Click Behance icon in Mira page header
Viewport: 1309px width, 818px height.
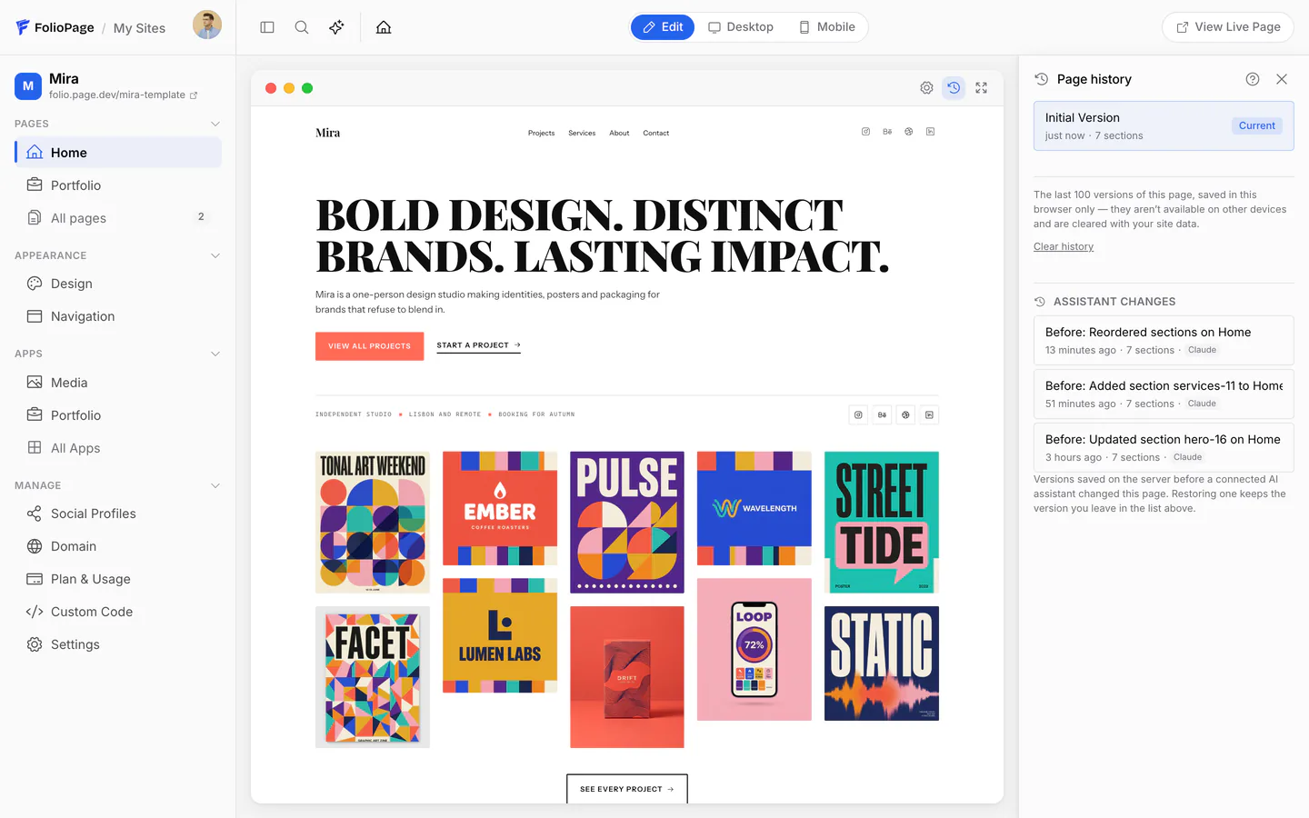887,132
